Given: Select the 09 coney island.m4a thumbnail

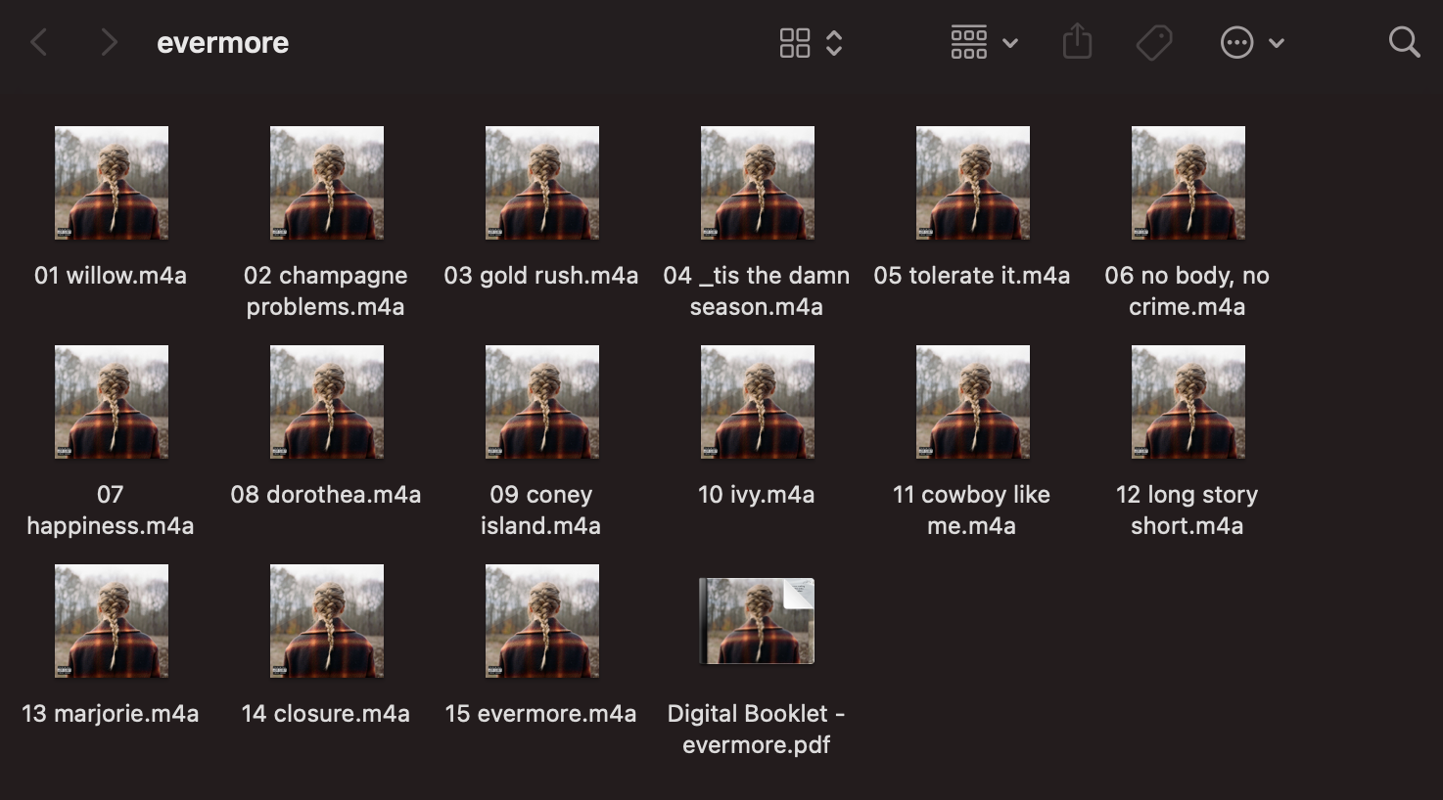Looking at the screenshot, I should [x=542, y=402].
